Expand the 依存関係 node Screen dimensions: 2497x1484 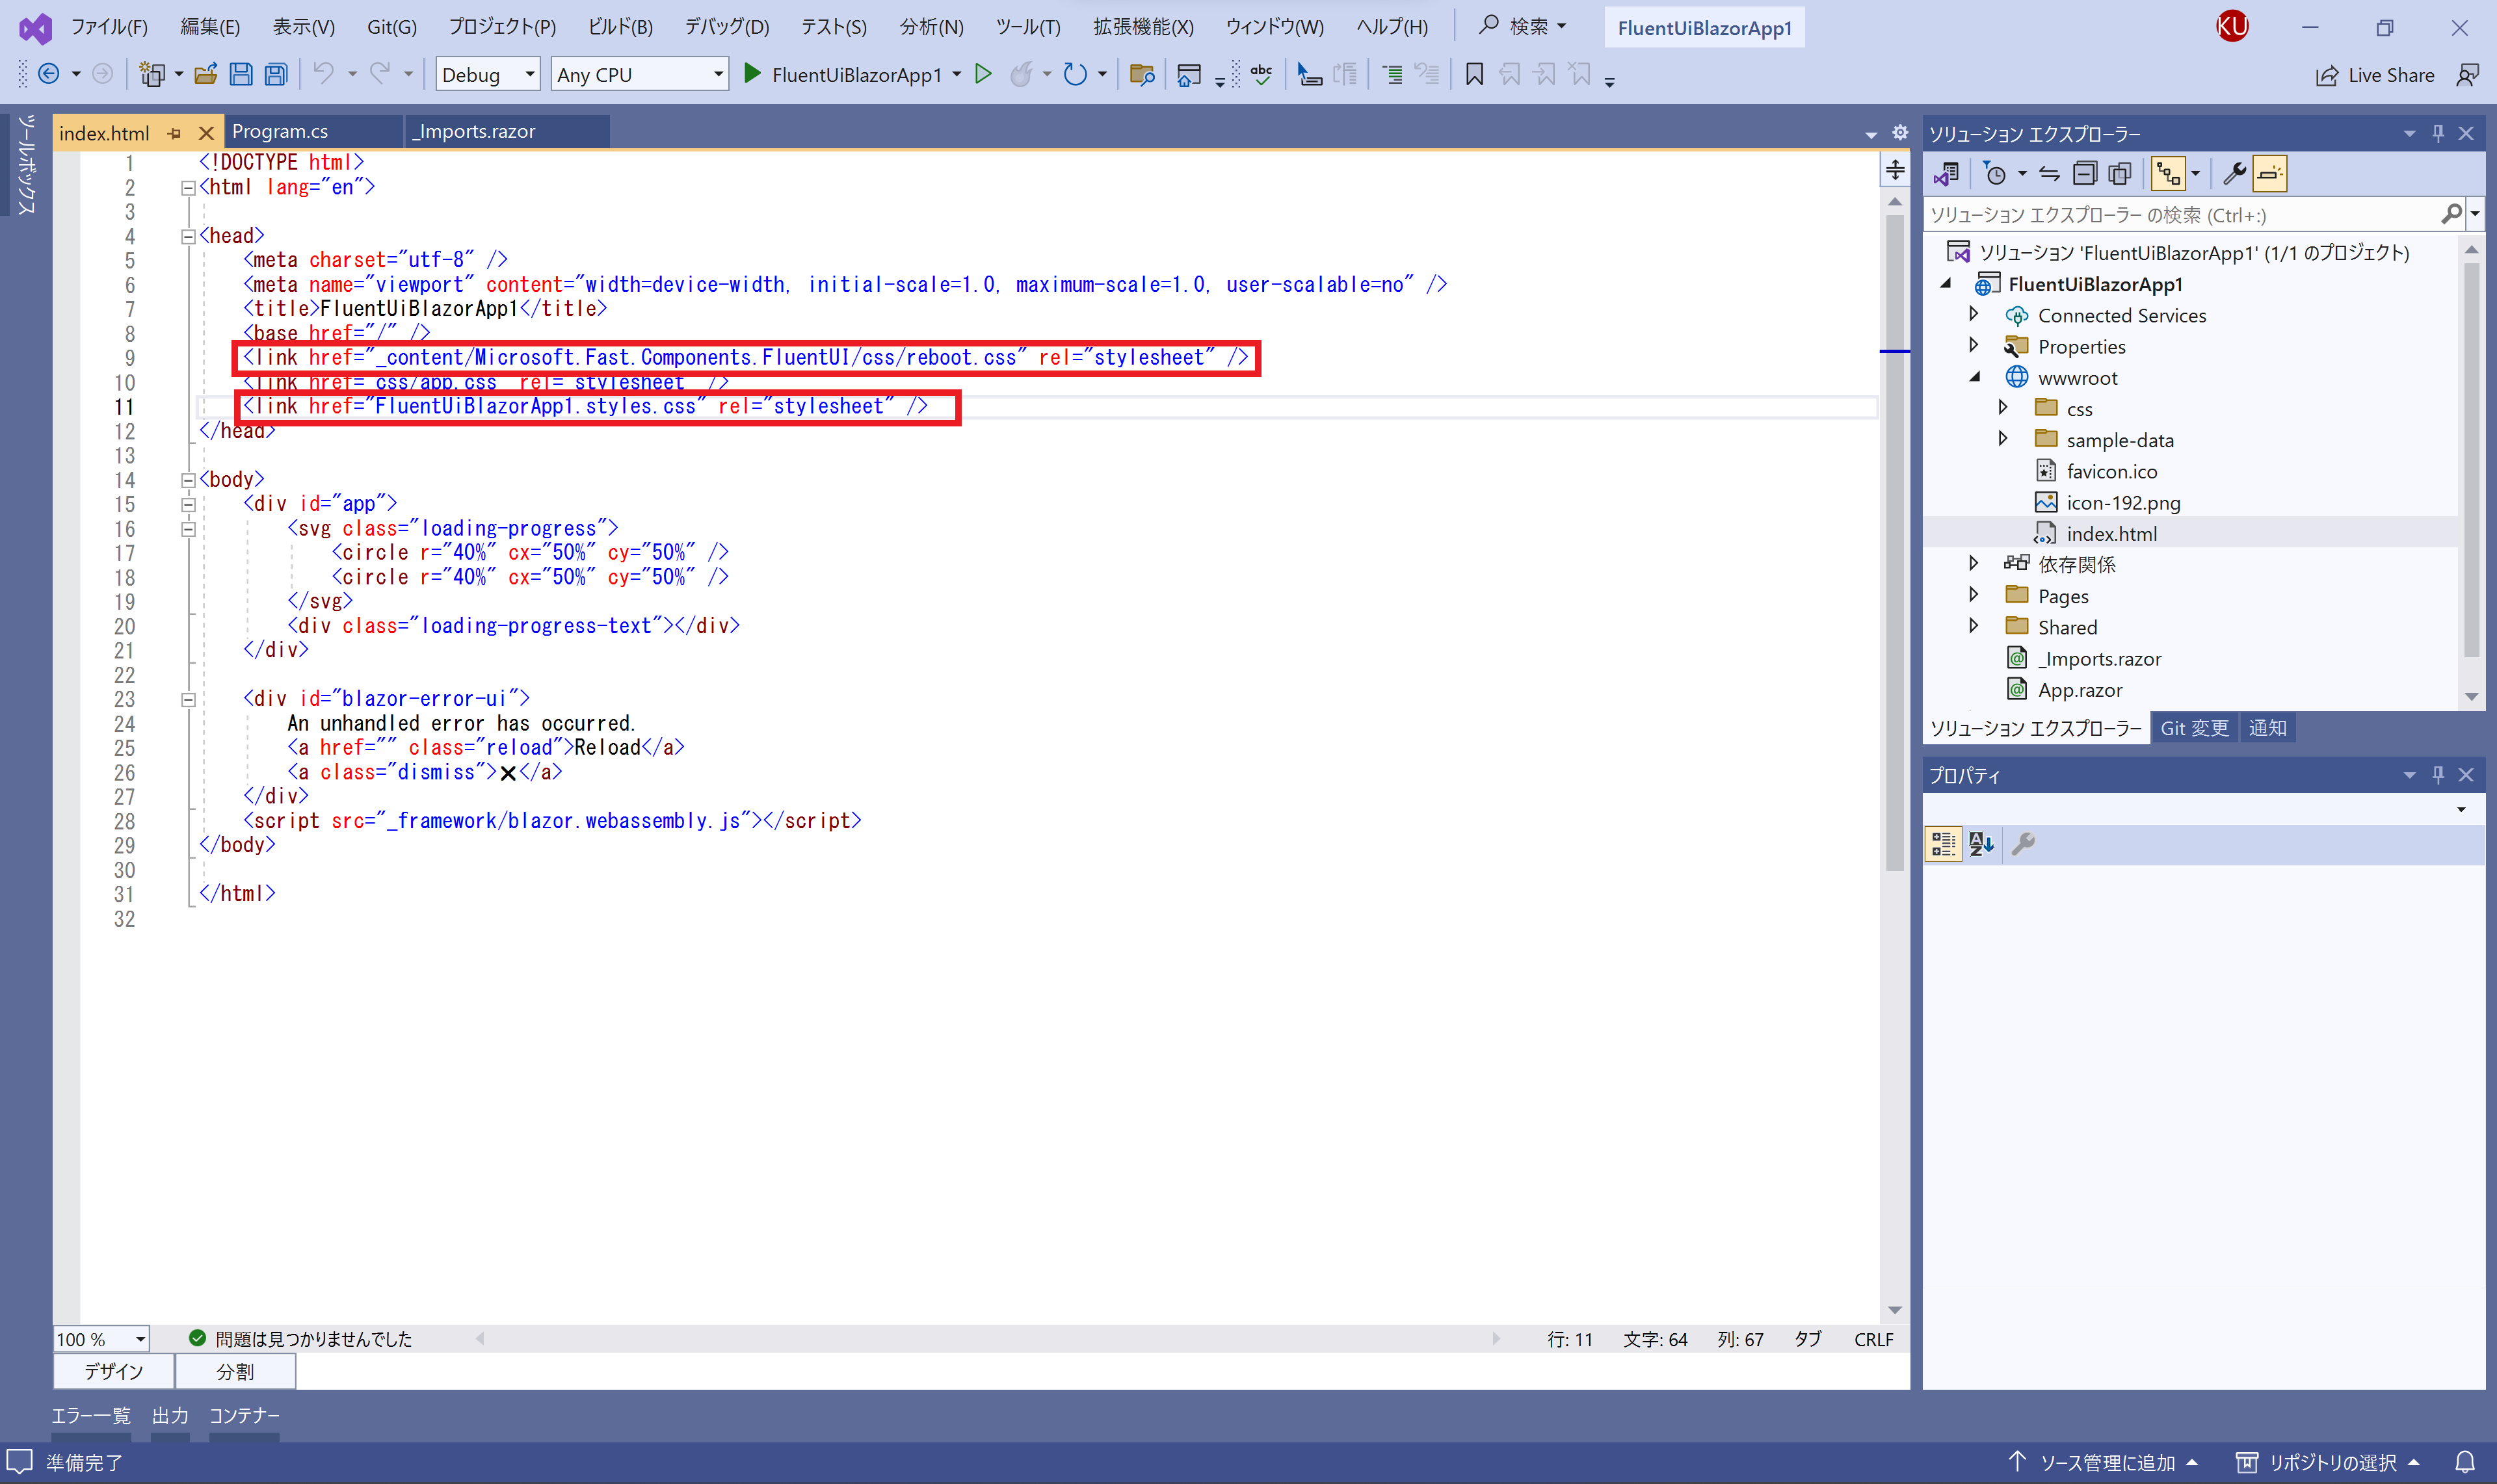click(x=1973, y=564)
